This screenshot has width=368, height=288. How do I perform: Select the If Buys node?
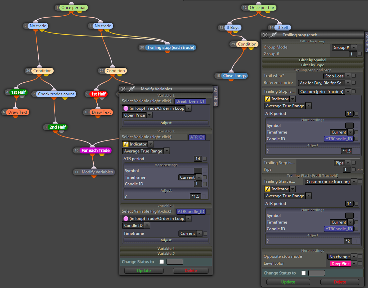(x=233, y=28)
